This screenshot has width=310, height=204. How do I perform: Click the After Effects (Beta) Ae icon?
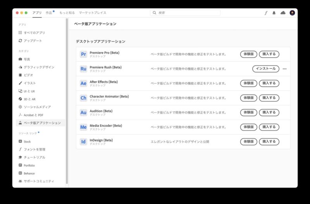pyautogui.click(x=83, y=83)
